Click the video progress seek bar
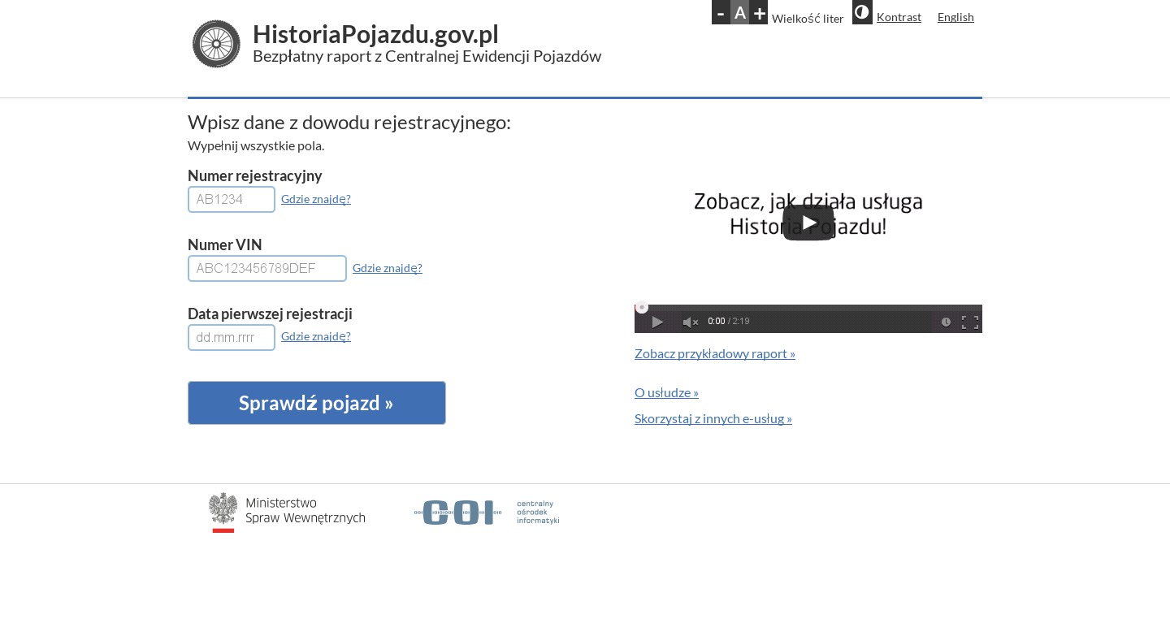The width and height of the screenshot is (1170, 636). point(808,308)
